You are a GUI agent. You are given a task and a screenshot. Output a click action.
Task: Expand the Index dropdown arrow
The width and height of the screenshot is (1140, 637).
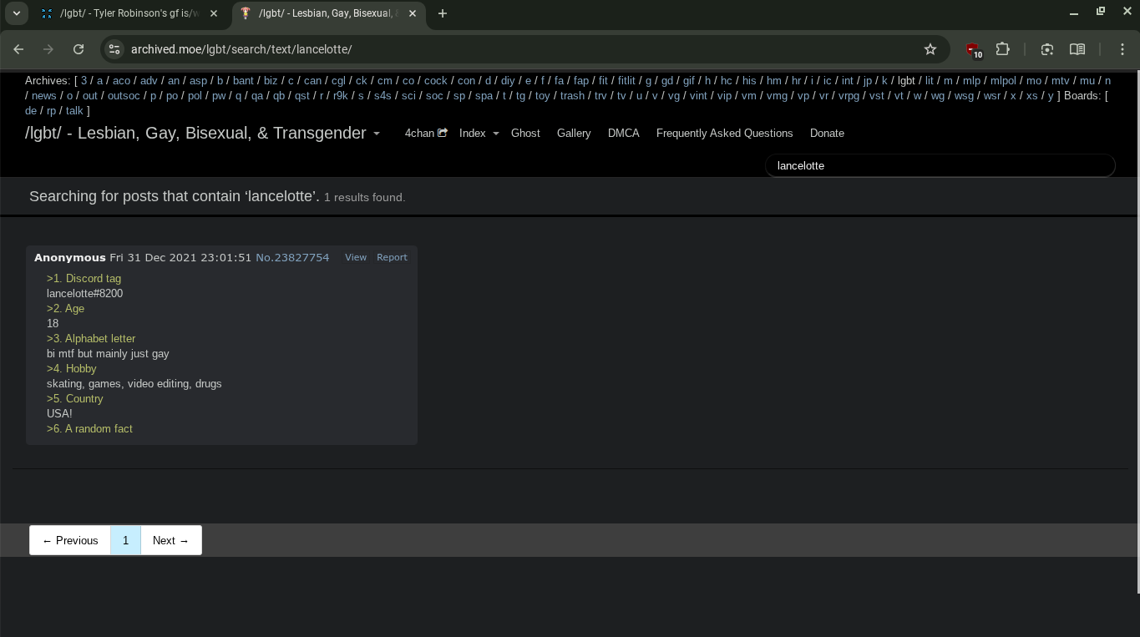(495, 134)
